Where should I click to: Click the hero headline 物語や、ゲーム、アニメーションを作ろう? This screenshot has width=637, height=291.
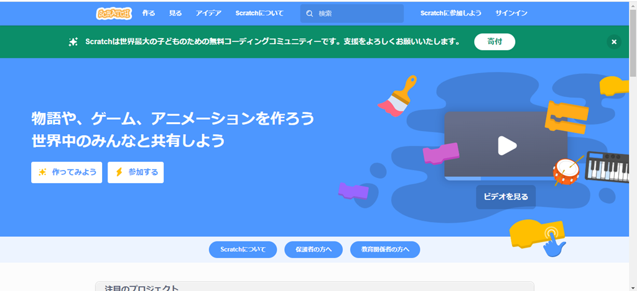click(173, 119)
